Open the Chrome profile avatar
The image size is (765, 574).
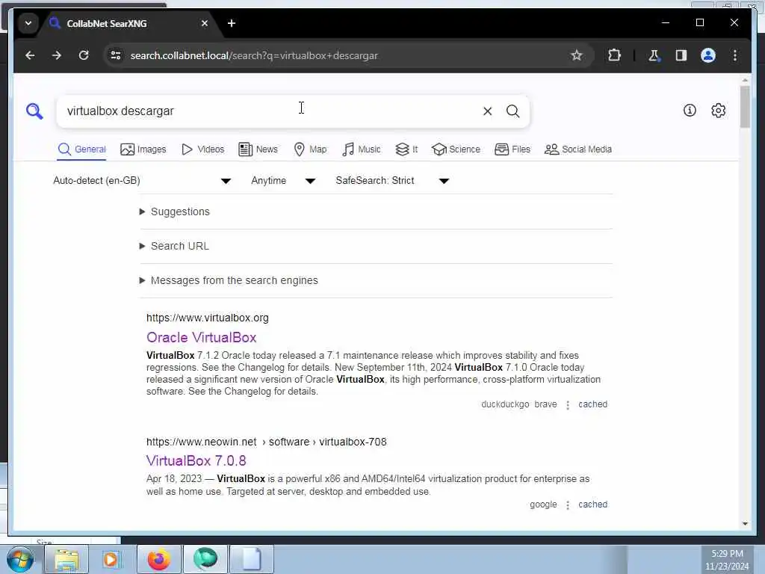(708, 55)
